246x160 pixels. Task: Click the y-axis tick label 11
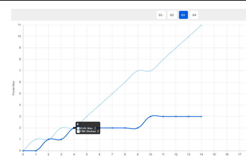pos(19,25)
